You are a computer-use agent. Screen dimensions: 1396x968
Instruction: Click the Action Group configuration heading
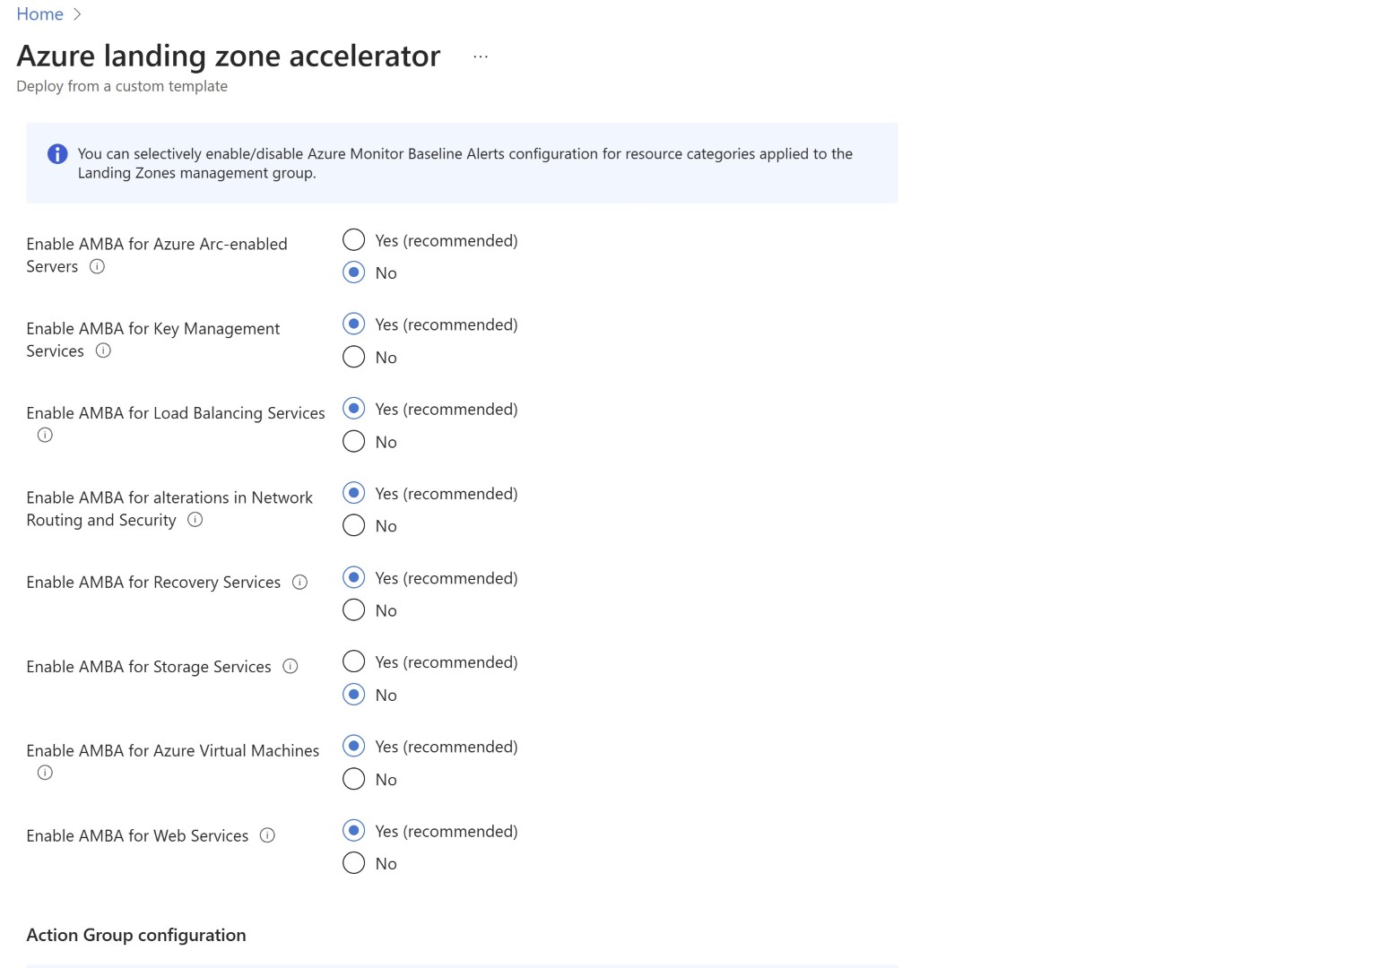click(136, 935)
